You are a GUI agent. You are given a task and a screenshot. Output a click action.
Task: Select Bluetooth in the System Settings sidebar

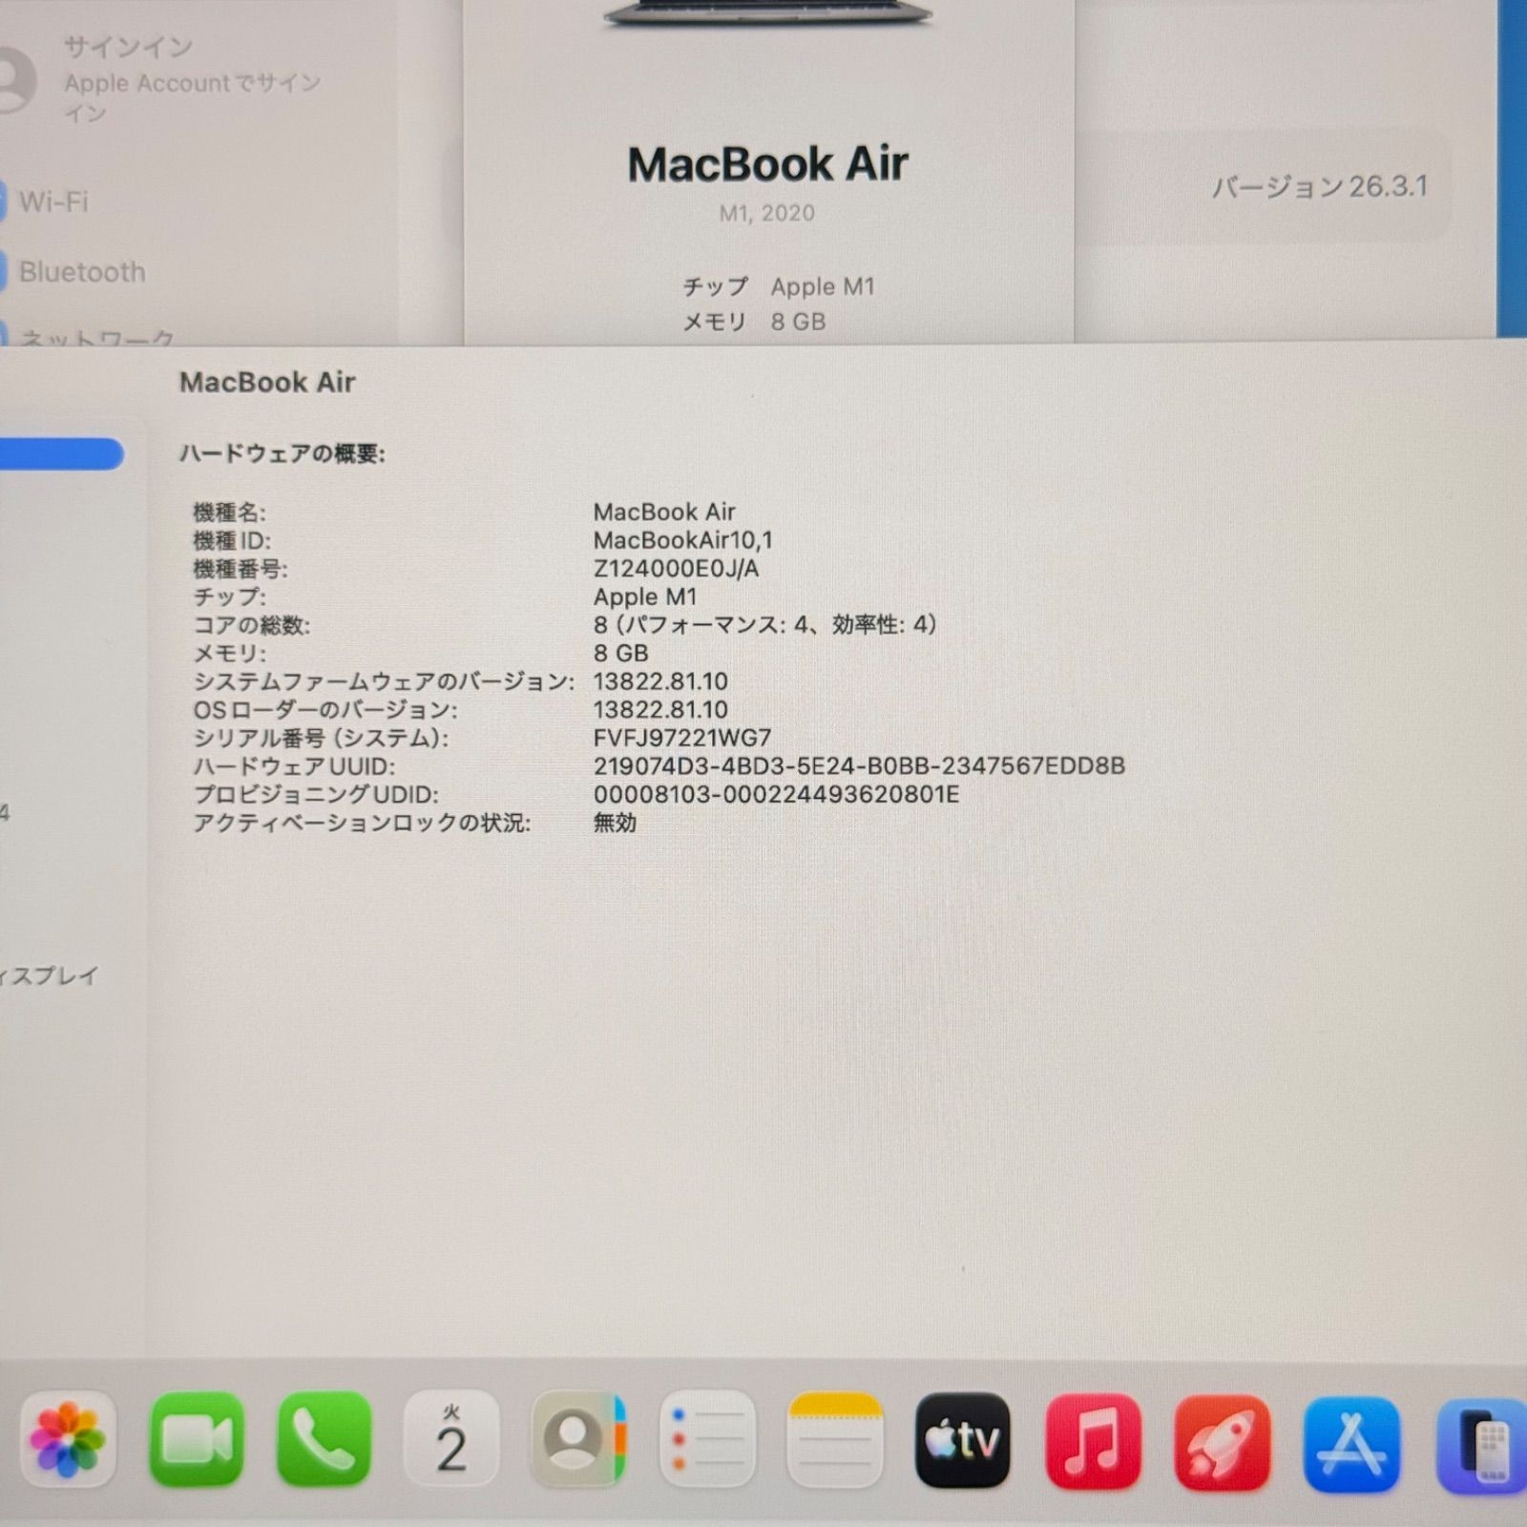coord(82,272)
